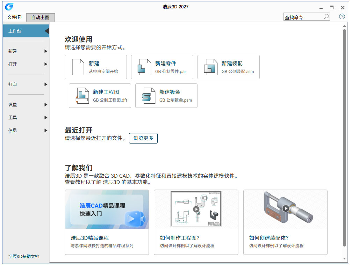Image resolution: width=352 pixels, height=265 pixels.
Task: Click the scrollbar down arrow
Action: (x=344, y=258)
